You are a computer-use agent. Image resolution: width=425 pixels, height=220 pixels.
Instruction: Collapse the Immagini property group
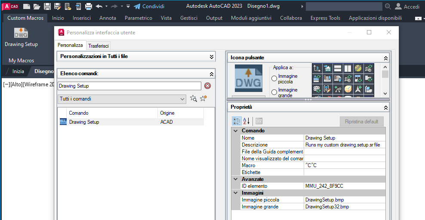click(x=236, y=193)
